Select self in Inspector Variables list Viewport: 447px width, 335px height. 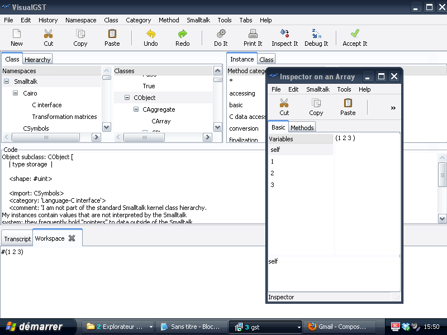(301, 150)
